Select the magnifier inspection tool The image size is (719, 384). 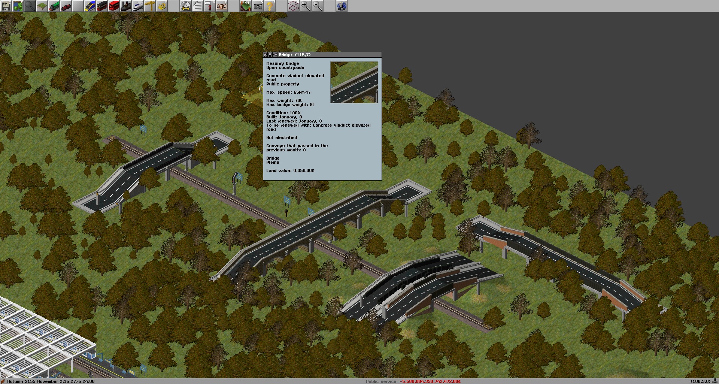pyautogui.click(x=30, y=6)
